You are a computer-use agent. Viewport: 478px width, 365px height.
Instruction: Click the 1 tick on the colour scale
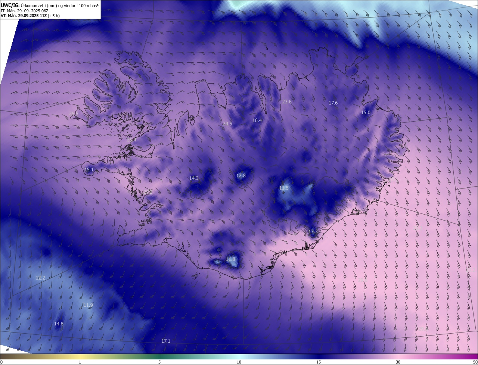[x=80, y=362]
